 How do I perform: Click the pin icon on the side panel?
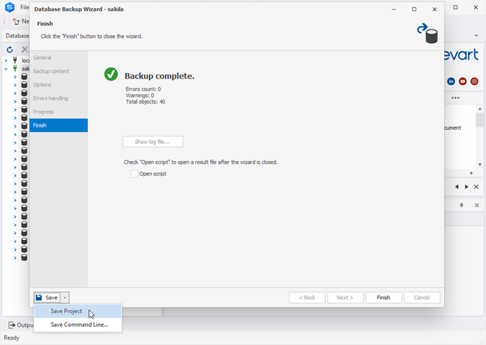tap(461, 206)
